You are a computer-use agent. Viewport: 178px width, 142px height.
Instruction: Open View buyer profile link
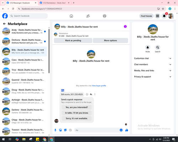coord(99,86)
